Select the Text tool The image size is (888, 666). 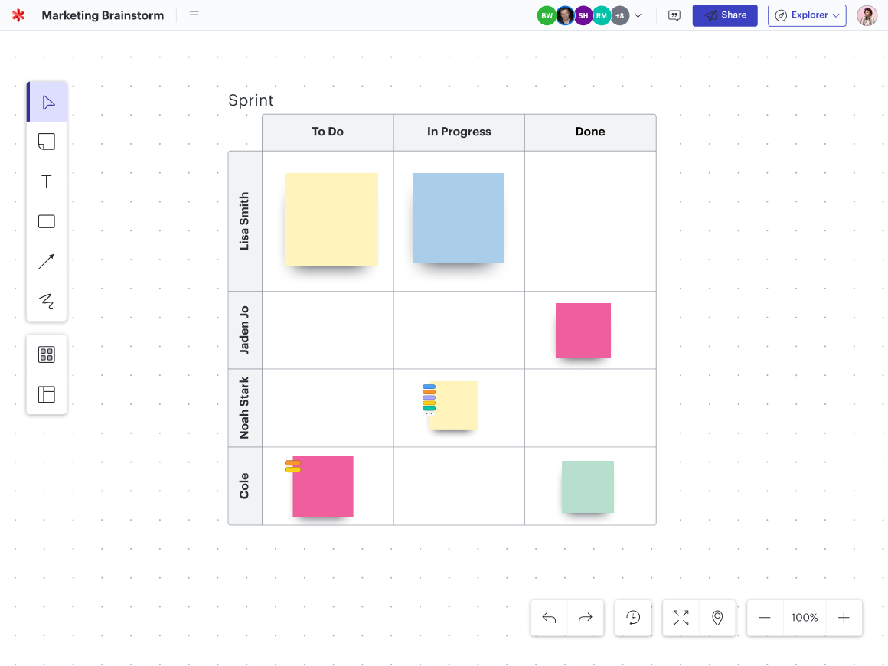[x=47, y=181]
